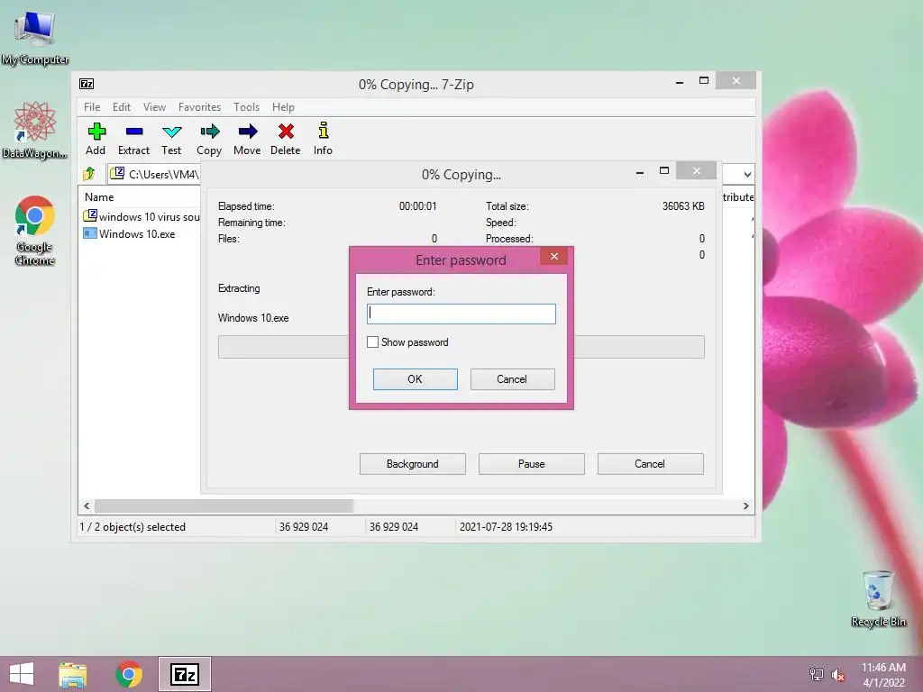Click the scrollbar left arrow
This screenshot has width=923, height=692.
coord(87,505)
